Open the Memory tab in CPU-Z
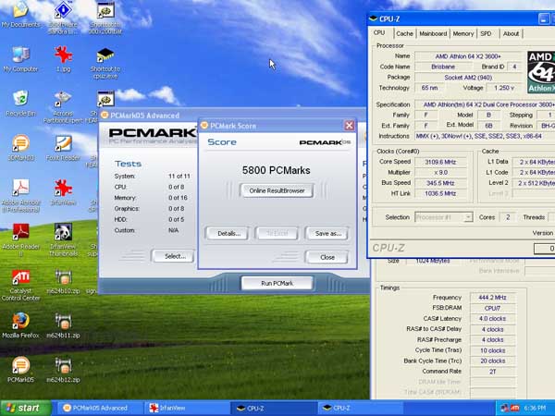 pyautogui.click(x=463, y=33)
